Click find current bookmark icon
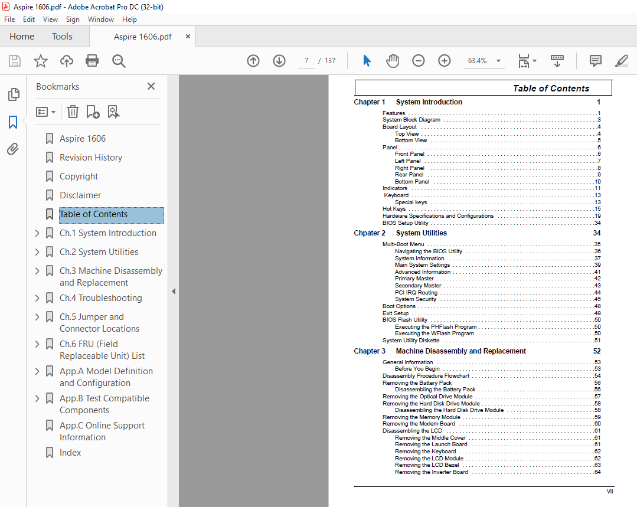The image size is (637, 507). pos(113,112)
